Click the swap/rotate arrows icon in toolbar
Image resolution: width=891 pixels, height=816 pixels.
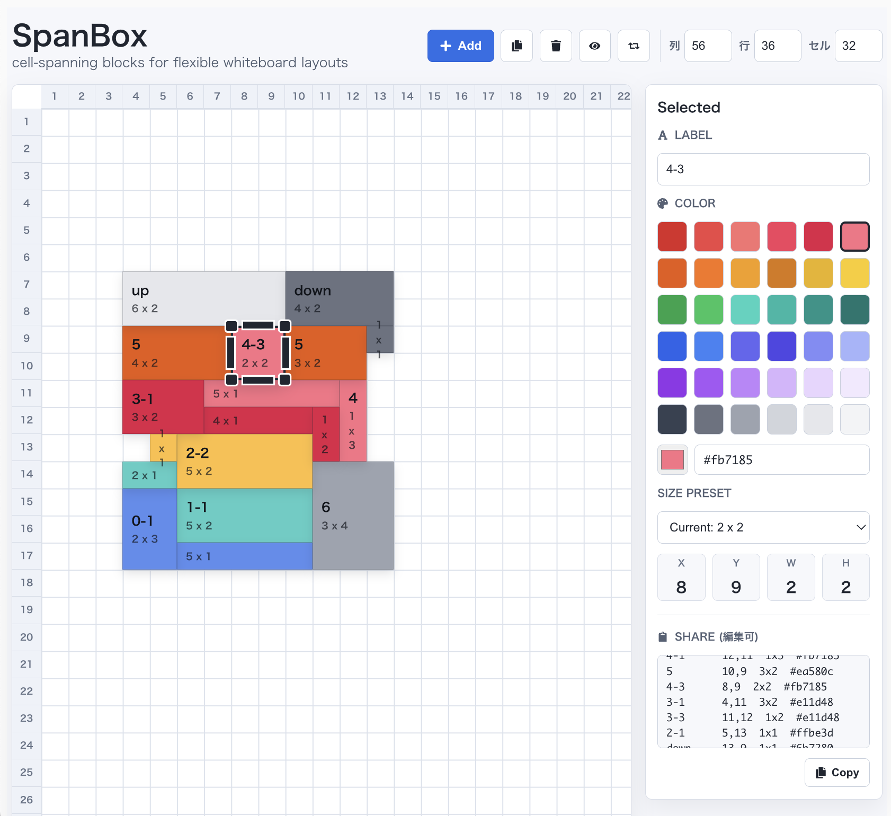[x=634, y=46]
